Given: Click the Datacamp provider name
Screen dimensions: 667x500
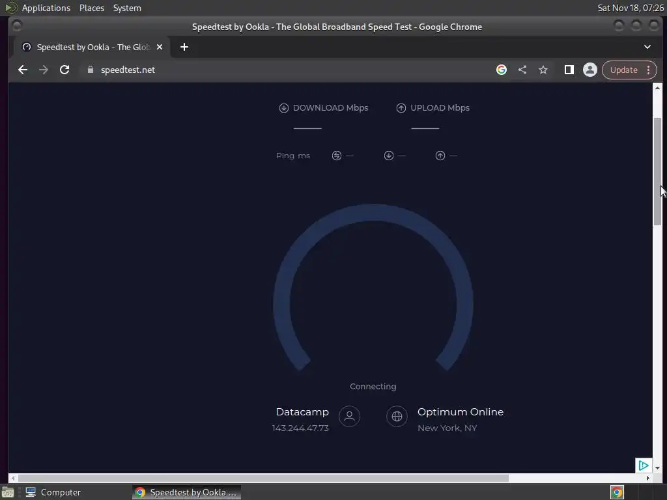Looking at the screenshot, I should coord(302,412).
